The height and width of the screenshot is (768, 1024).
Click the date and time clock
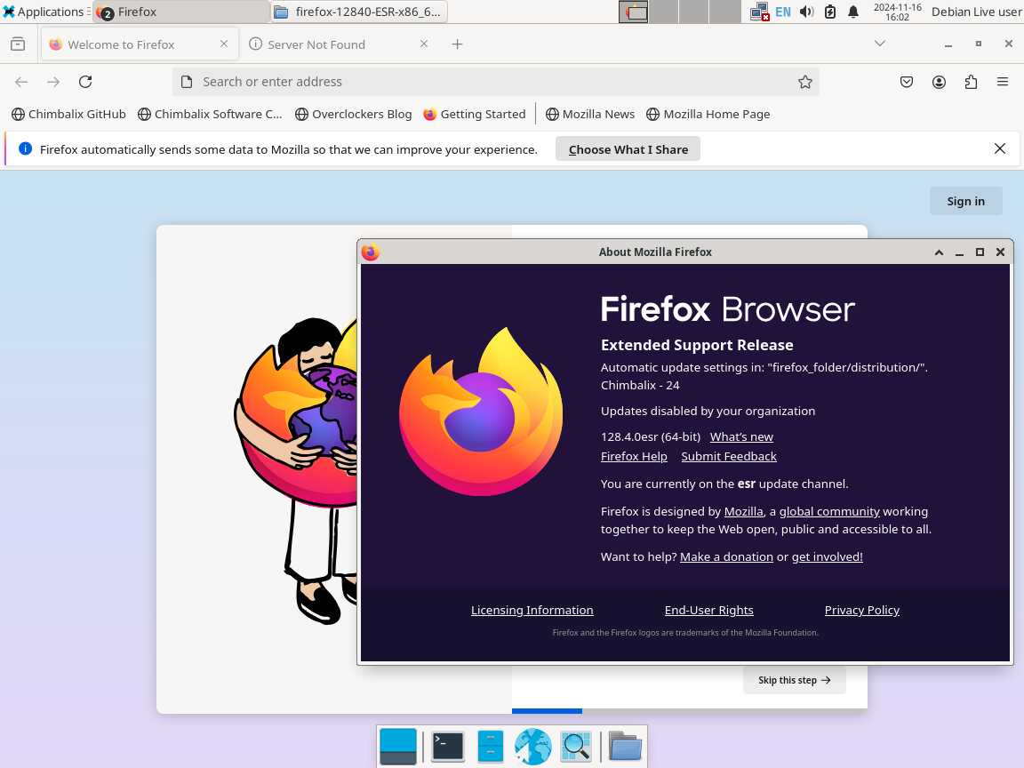click(x=897, y=12)
